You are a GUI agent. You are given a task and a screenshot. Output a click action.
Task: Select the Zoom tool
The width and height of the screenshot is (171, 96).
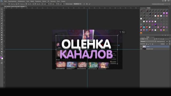pyautogui.click(x=2, y=54)
